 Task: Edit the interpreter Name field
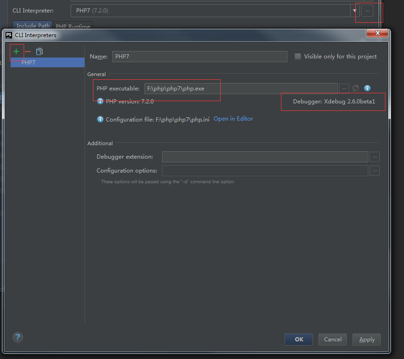[x=200, y=57]
